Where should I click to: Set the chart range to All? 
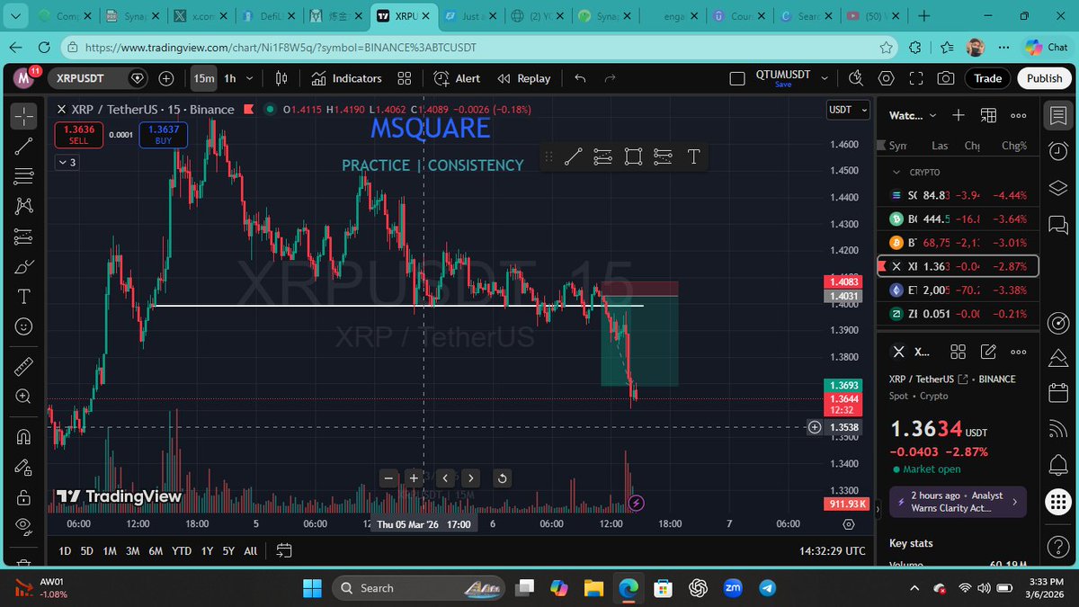[x=250, y=550]
